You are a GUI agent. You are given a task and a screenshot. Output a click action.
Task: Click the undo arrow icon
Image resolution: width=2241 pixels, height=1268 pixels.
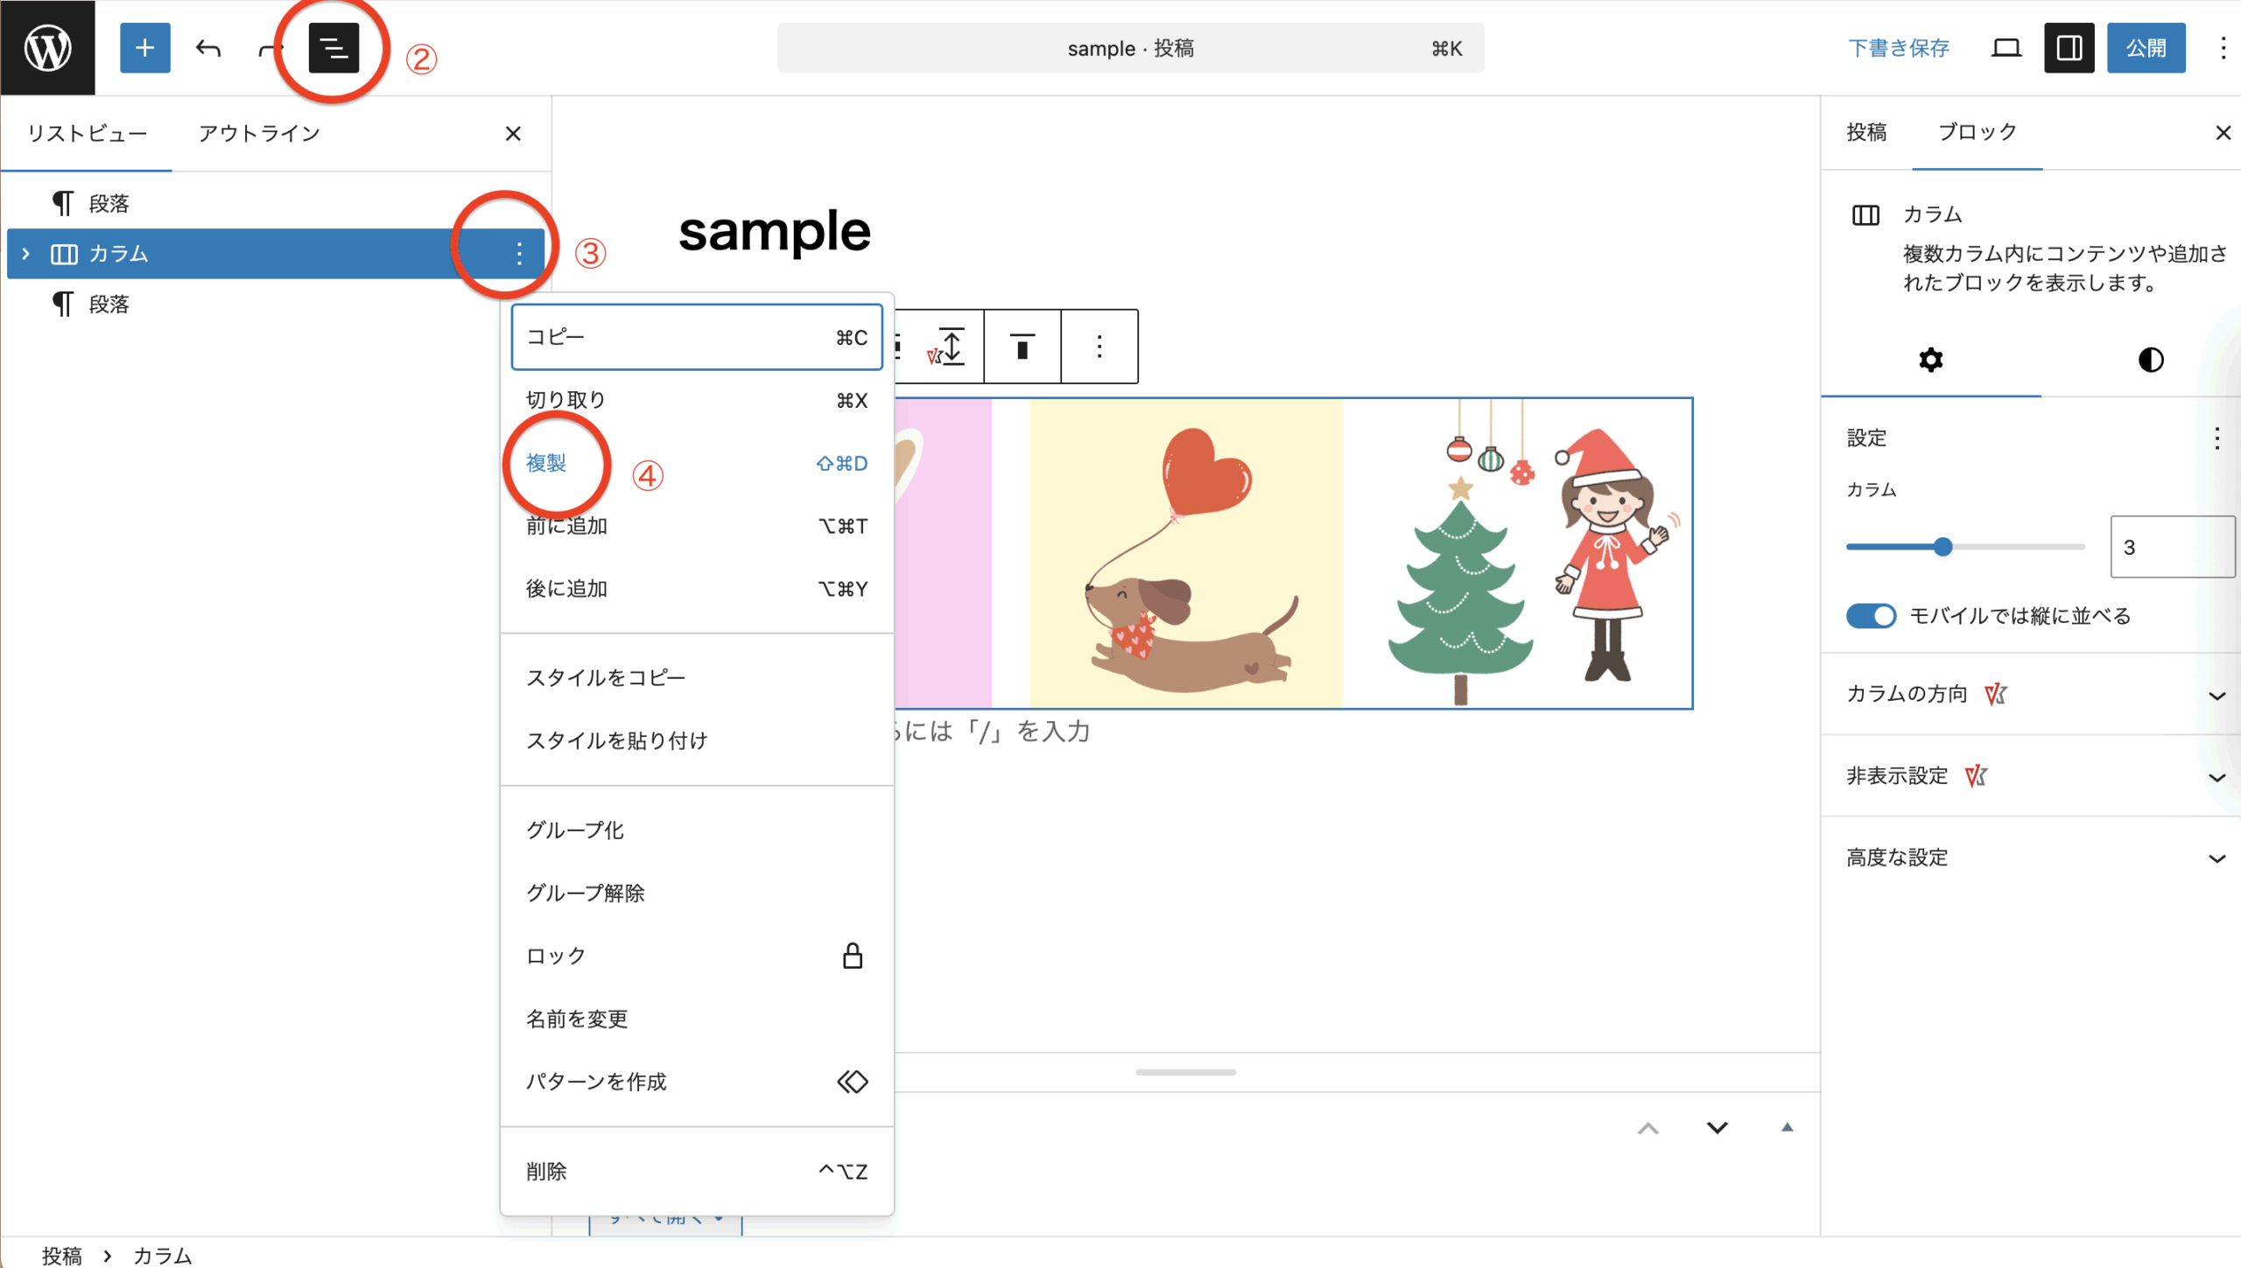(208, 47)
